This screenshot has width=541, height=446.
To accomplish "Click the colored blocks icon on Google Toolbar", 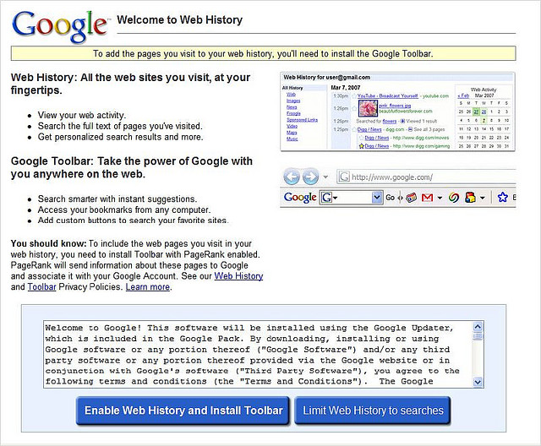I will [470, 198].
